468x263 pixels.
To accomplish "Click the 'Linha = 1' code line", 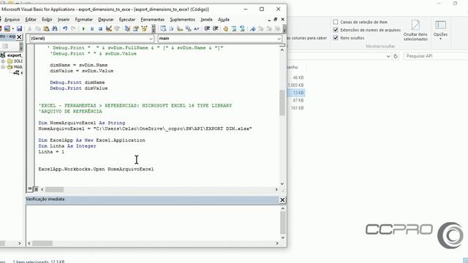I will click(x=51, y=152).
